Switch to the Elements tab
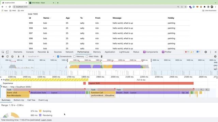The width and height of the screenshot is (218, 122). [x=18, y=52]
